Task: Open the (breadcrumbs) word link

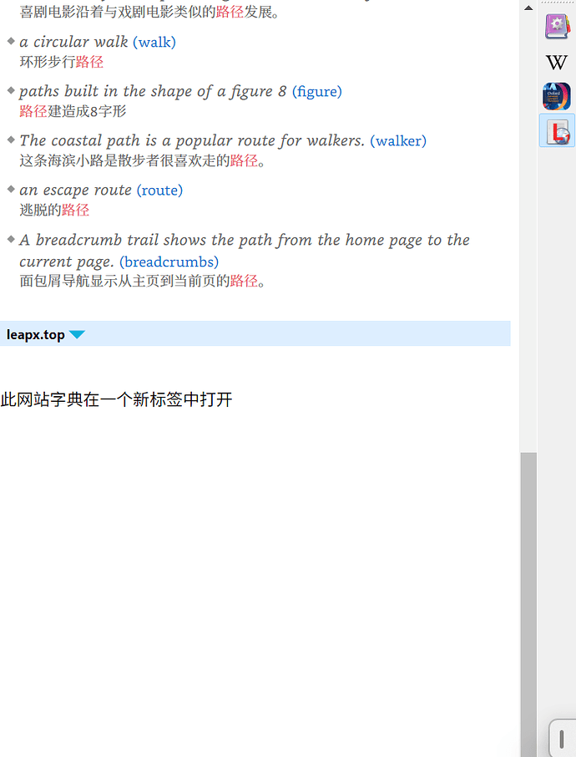Action: point(169,262)
